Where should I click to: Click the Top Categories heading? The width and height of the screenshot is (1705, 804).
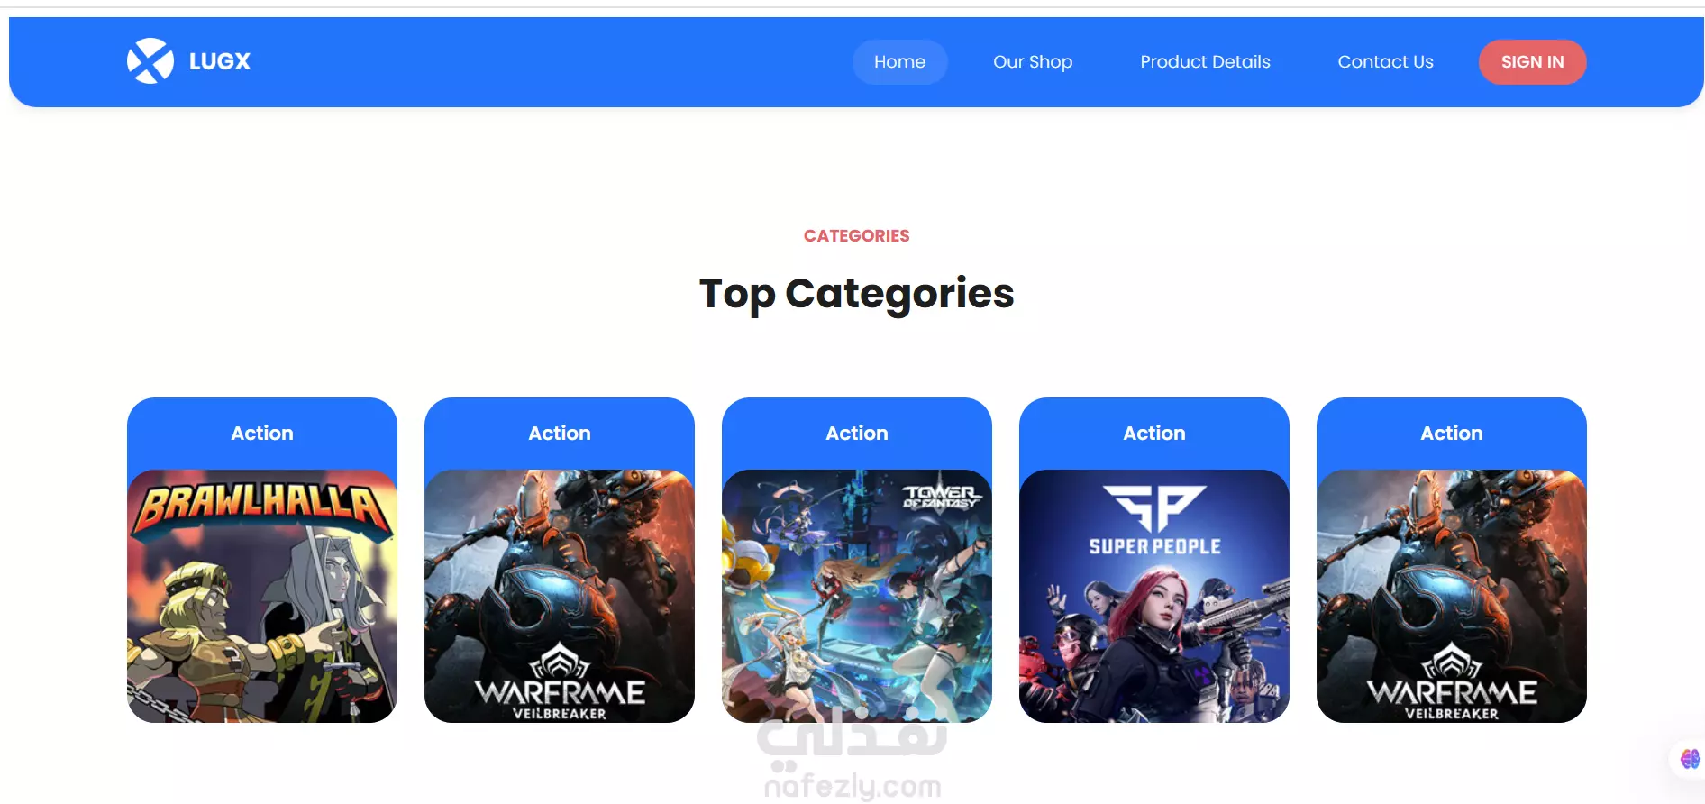(x=857, y=294)
